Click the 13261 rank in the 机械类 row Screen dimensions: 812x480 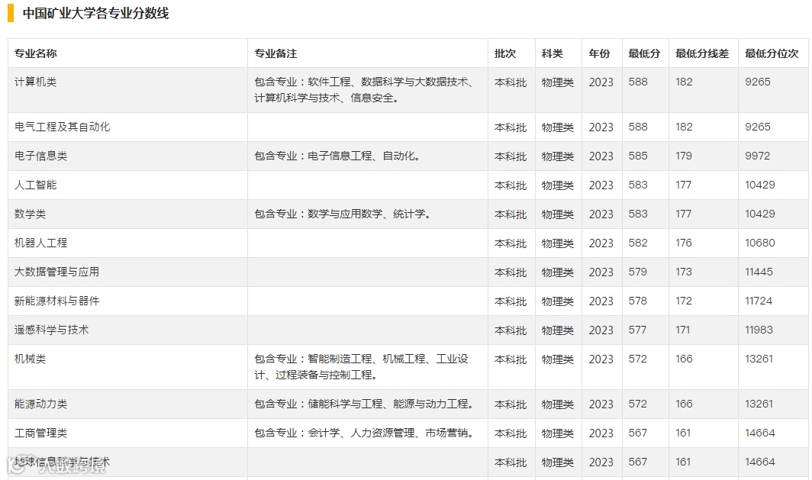coord(759,359)
